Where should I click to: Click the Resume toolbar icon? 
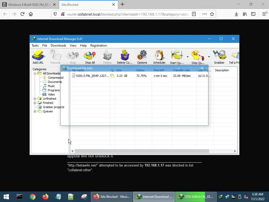point(55,57)
